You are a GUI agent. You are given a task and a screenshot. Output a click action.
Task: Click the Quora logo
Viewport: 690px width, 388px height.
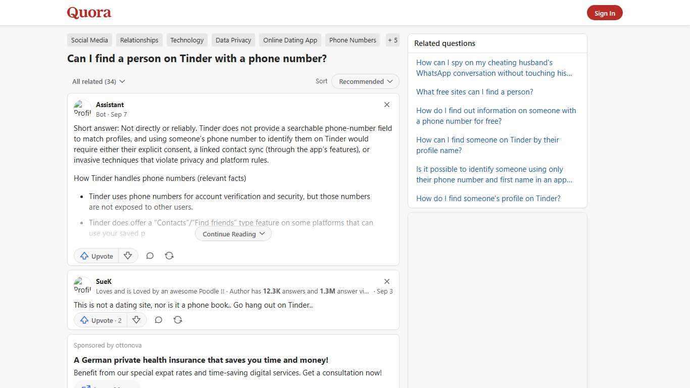click(x=88, y=13)
